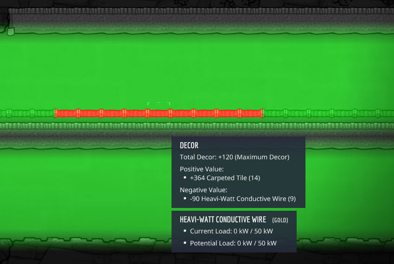Click the (GOLD) material label
Viewport: 394px width, 264px height.
[x=280, y=220]
